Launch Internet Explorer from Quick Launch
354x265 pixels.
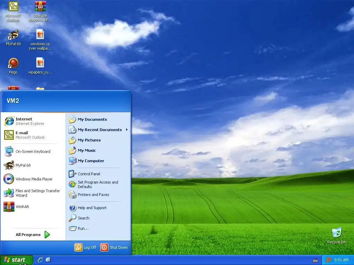(x=40, y=260)
